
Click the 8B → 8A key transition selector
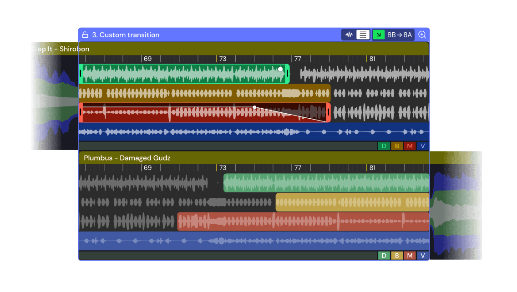click(x=399, y=35)
